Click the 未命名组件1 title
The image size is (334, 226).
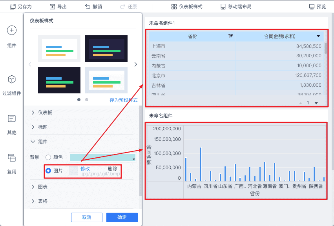[x=162, y=23]
